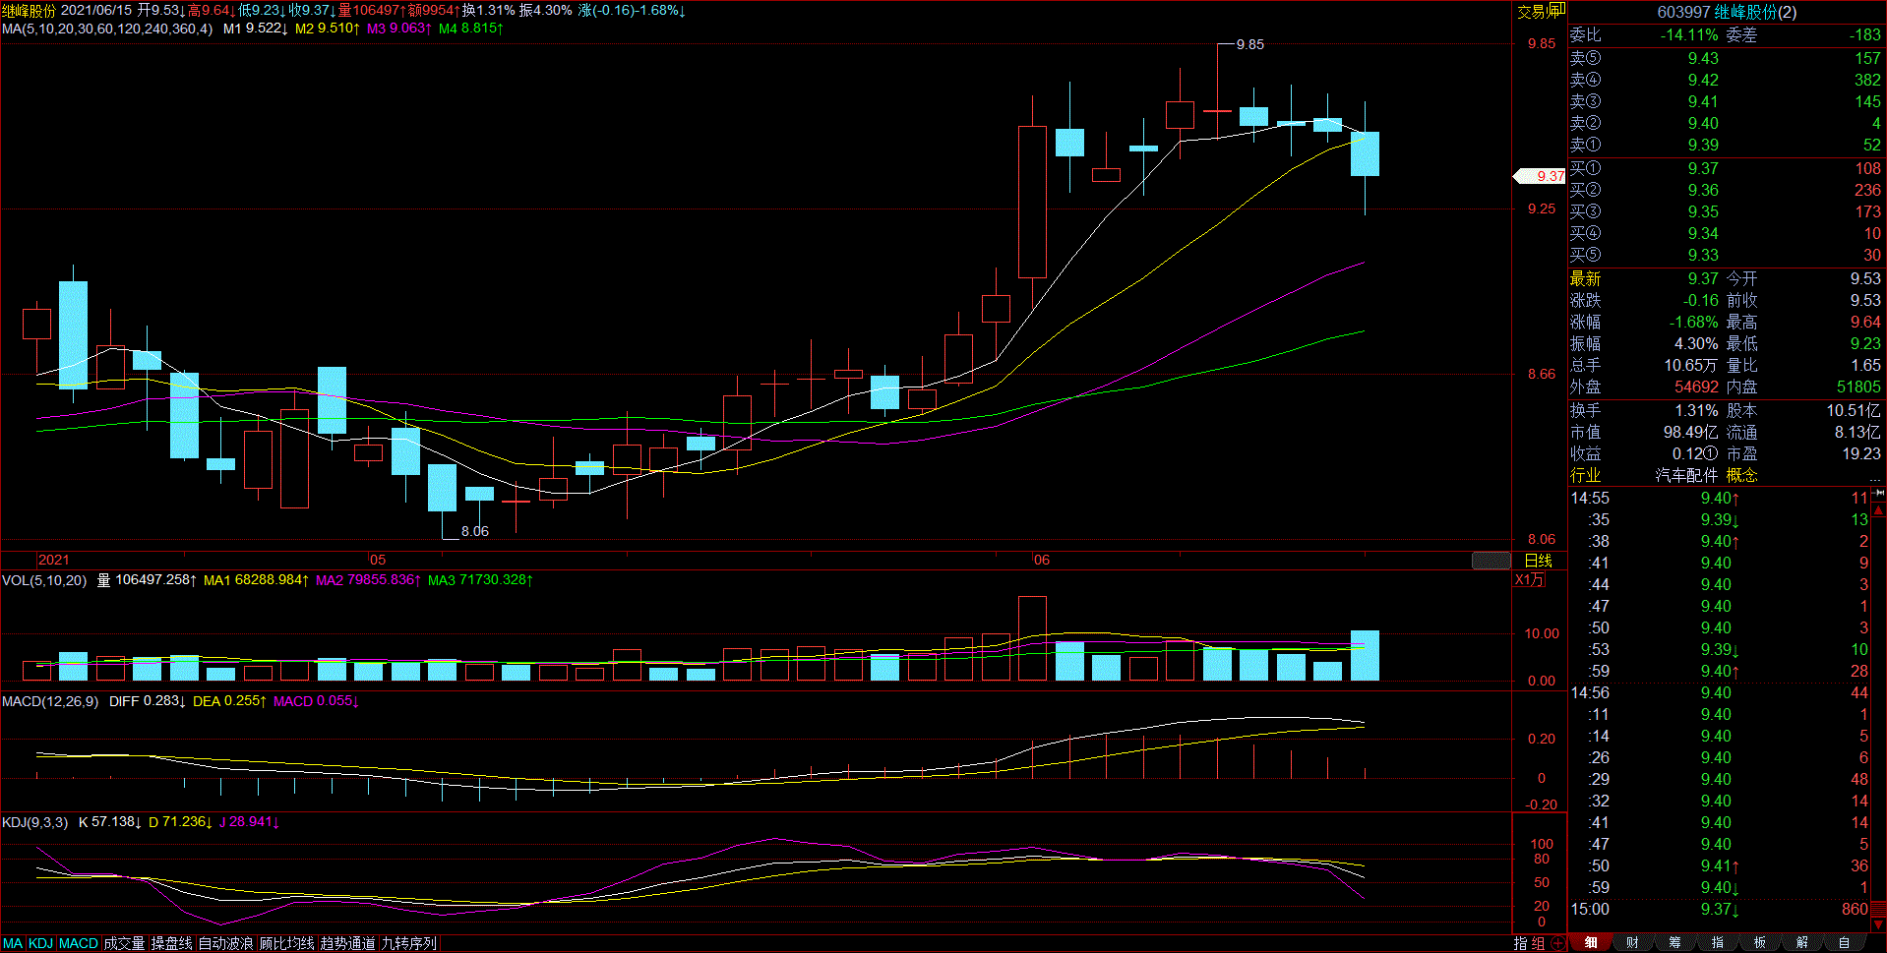Click the 市值 98.49亿 value
Image resolution: width=1887 pixels, height=953 pixels.
coord(1691,432)
